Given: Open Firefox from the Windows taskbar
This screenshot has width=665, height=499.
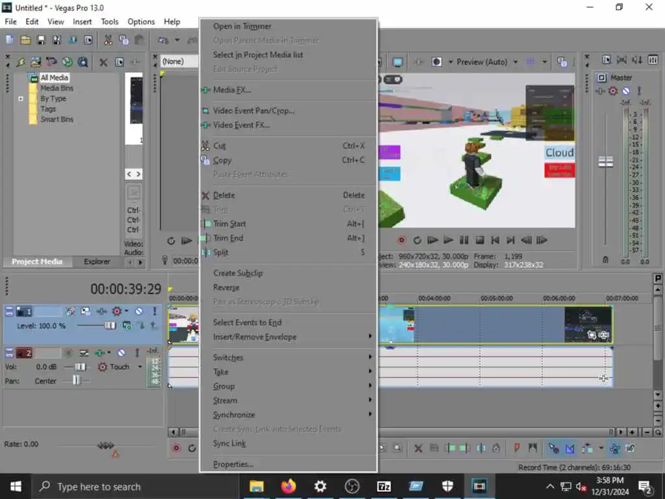Looking at the screenshot, I should coord(288,486).
